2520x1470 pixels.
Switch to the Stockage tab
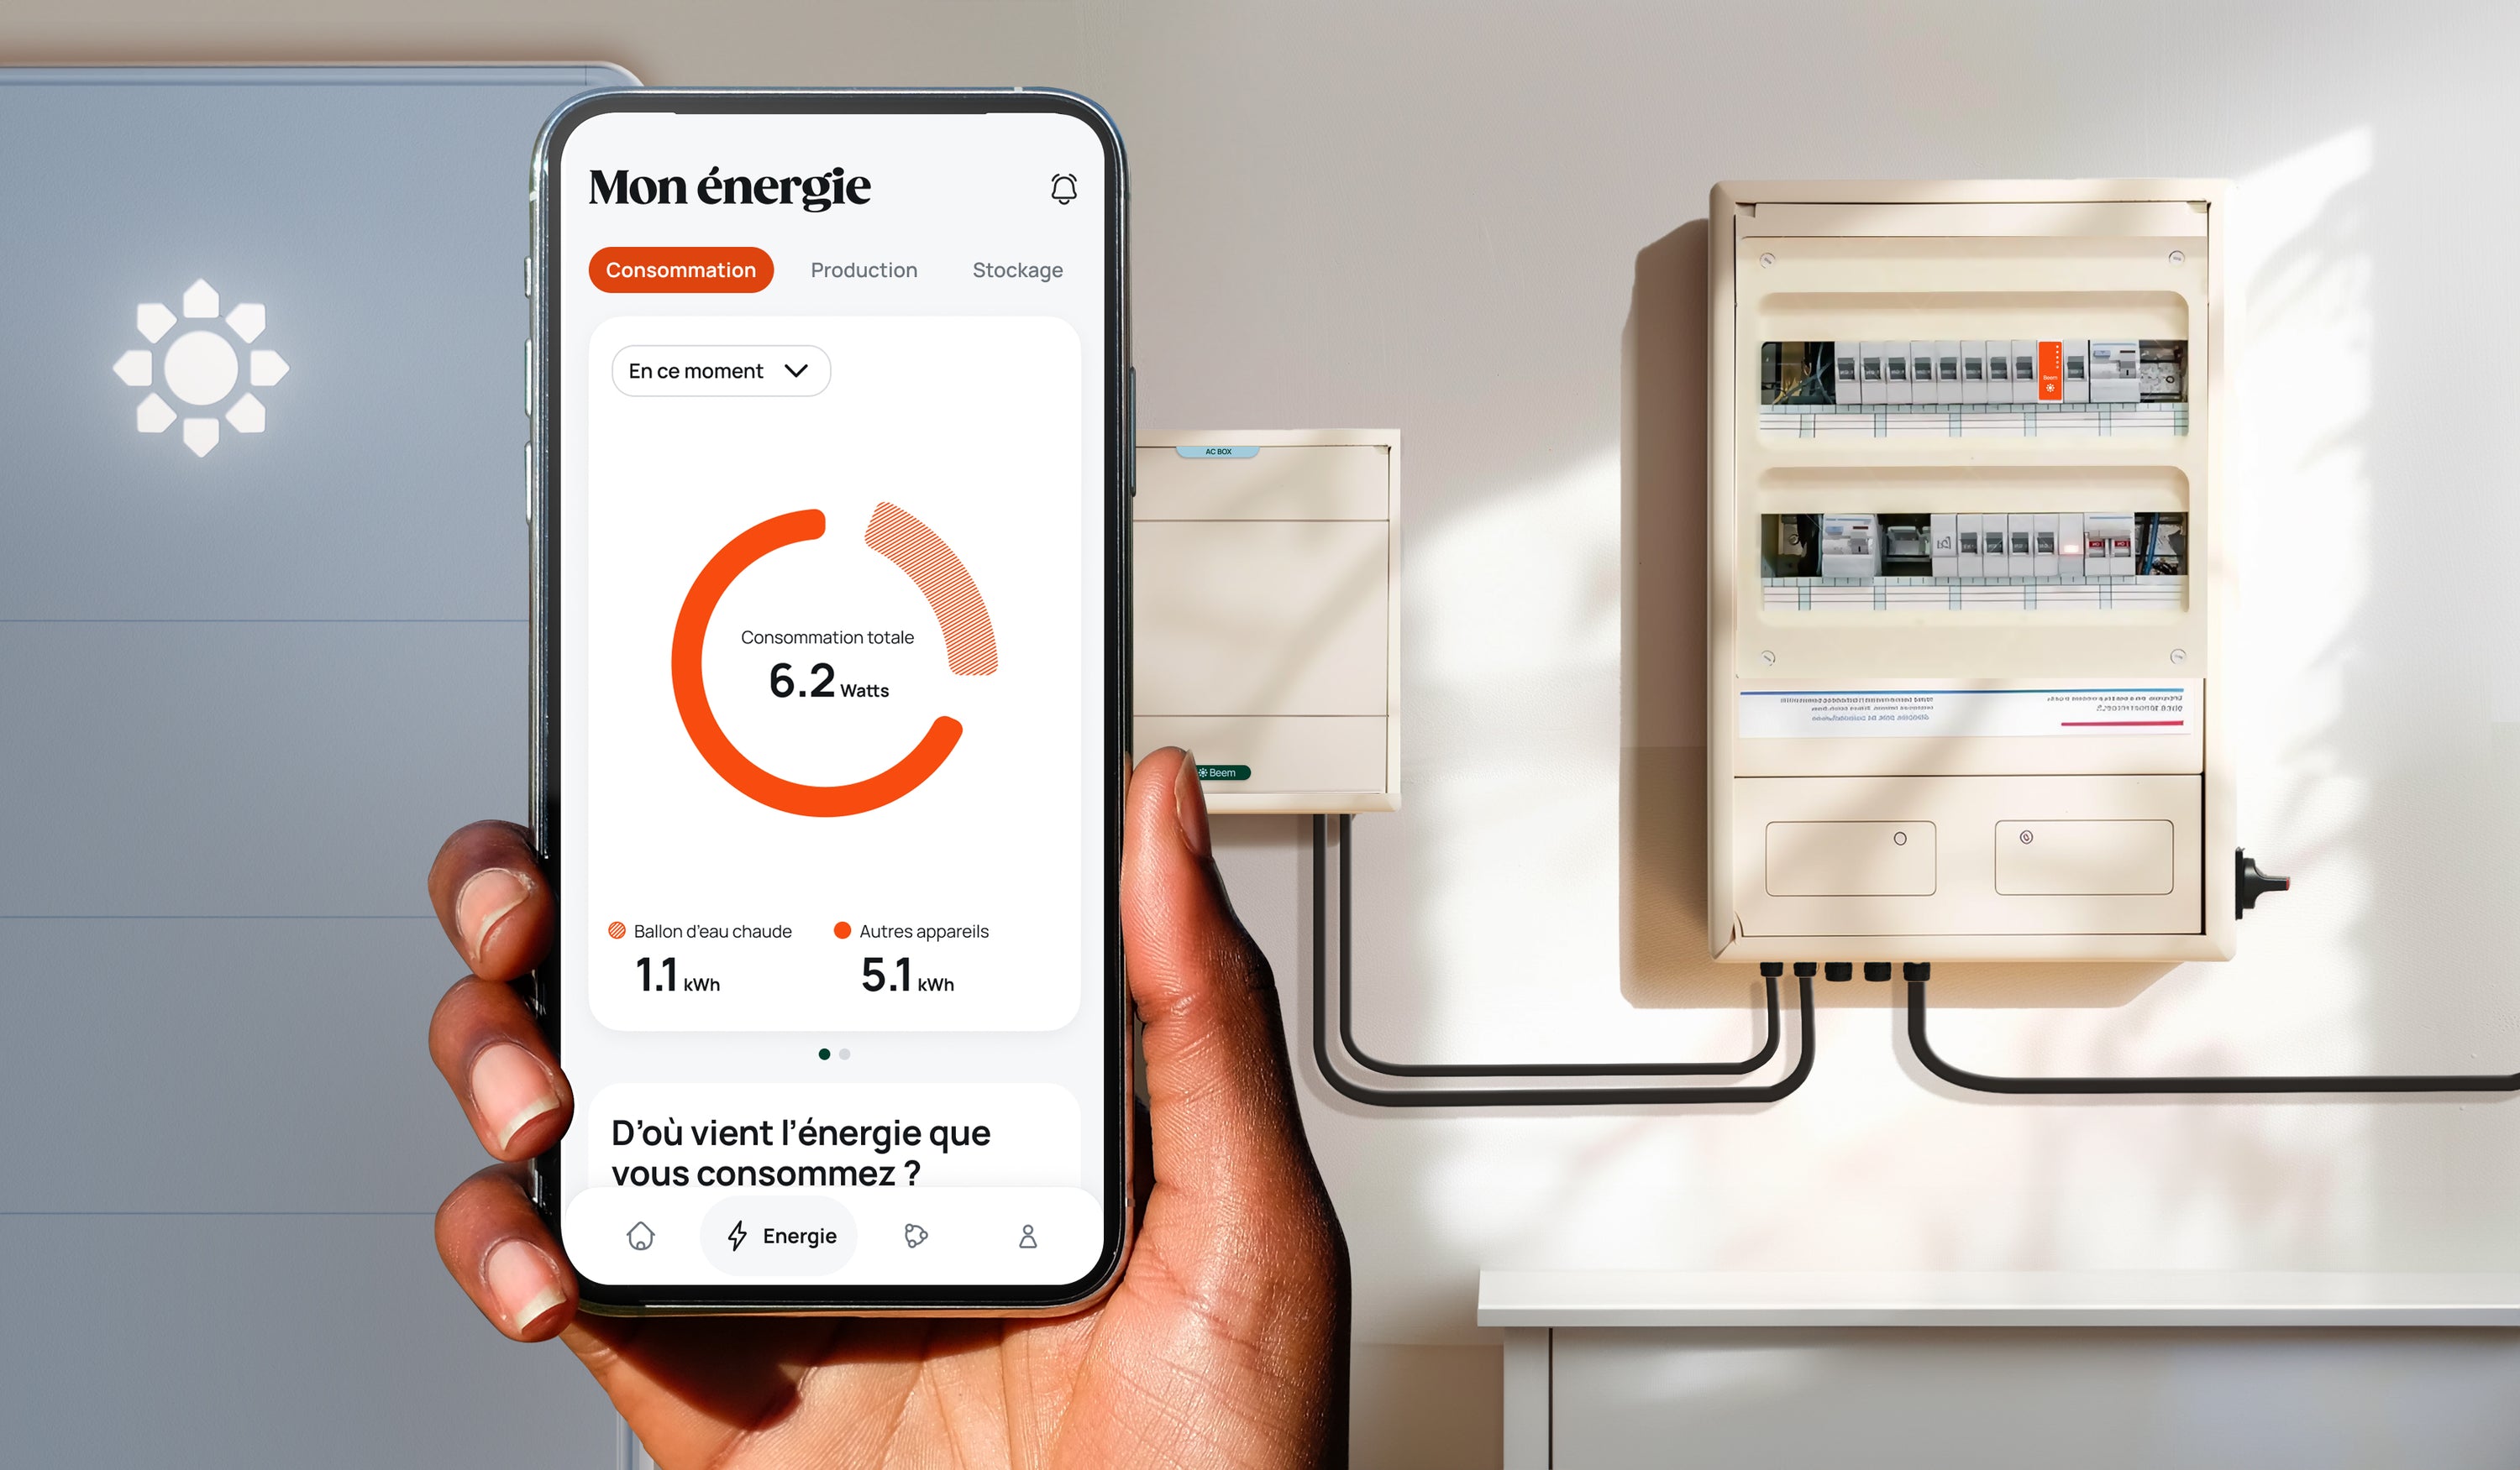click(1015, 268)
